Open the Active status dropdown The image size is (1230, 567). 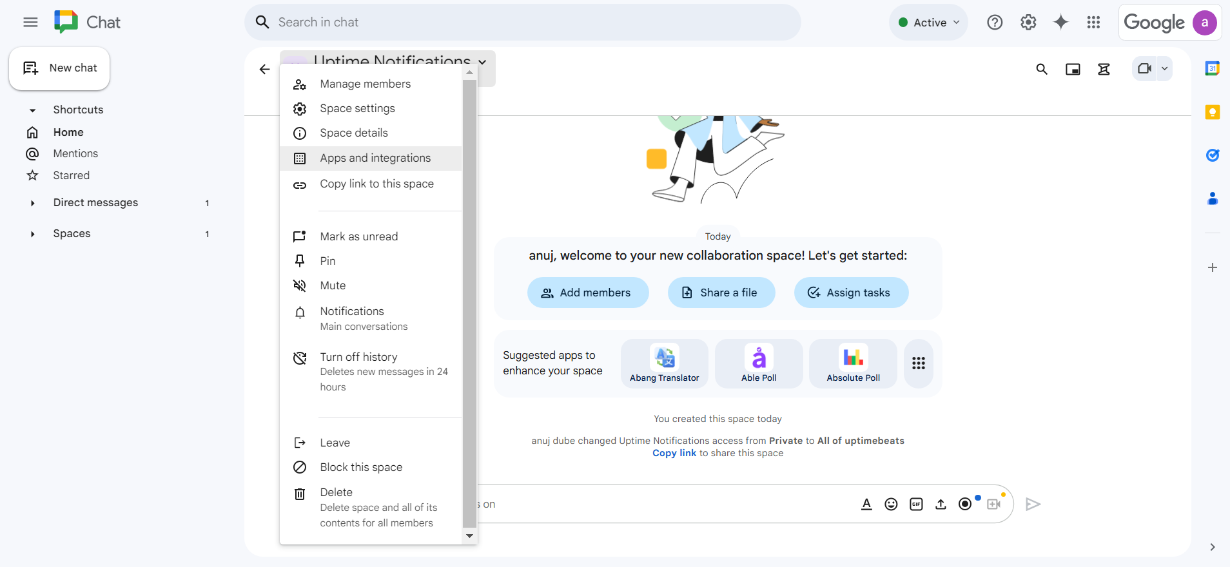tap(929, 23)
